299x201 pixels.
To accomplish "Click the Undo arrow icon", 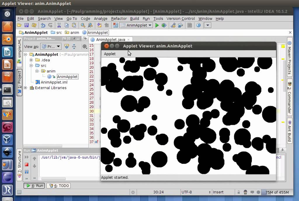I will pyautogui.click(x=43, y=25).
